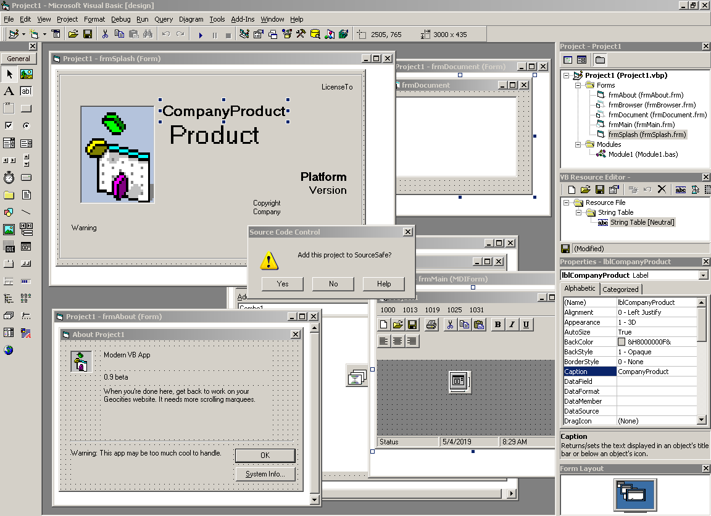Click Yes in Source Code Control dialog

(283, 284)
